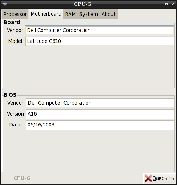
Task: Maximize the CPU-G window
Action: point(166,4)
